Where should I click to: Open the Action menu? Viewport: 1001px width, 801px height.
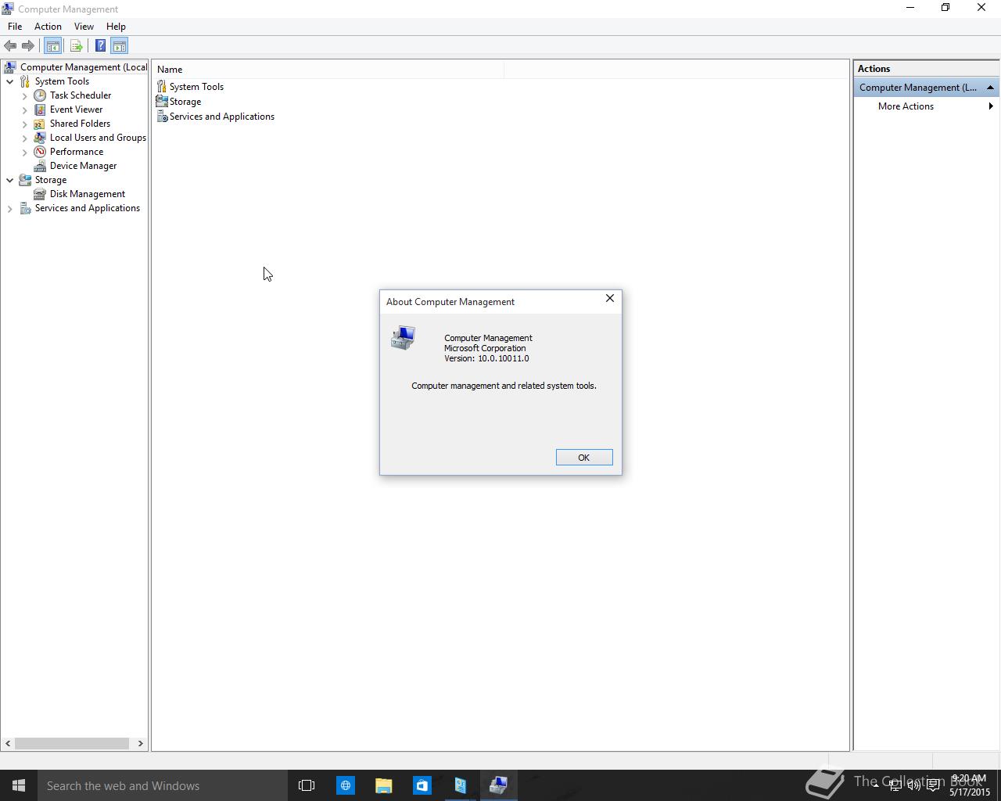pyautogui.click(x=48, y=27)
